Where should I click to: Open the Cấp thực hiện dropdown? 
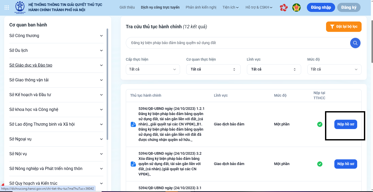click(x=153, y=69)
